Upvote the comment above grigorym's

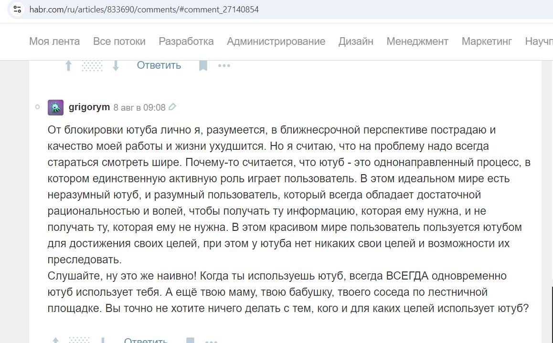click(68, 65)
